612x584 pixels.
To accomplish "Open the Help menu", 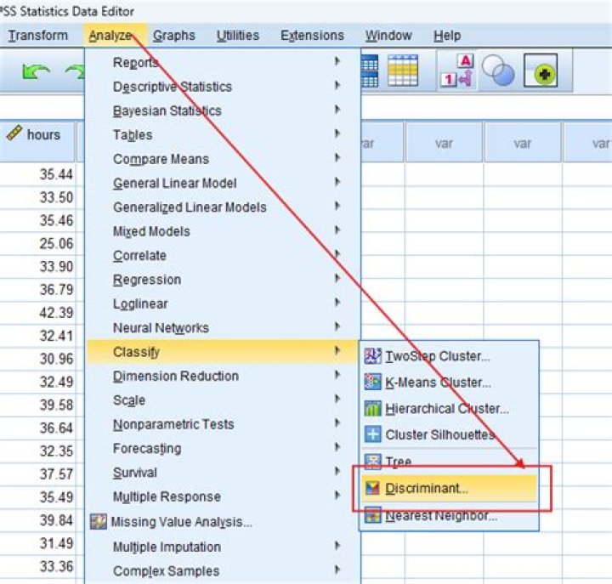I will (x=447, y=36).
